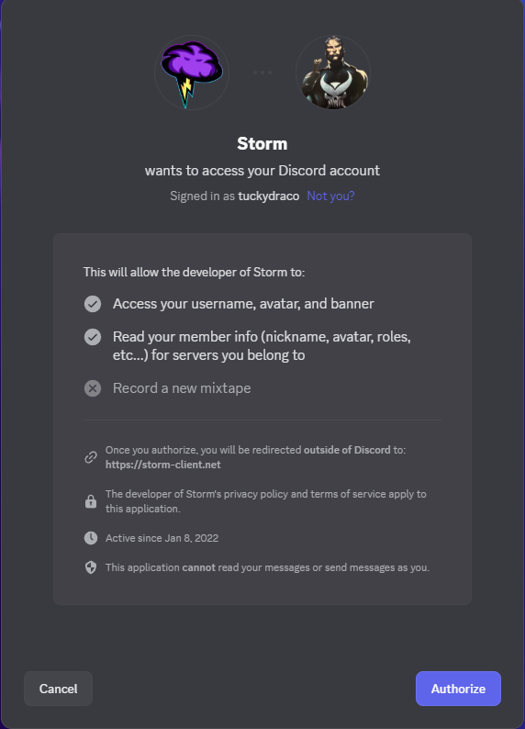Click the user avatar profile picture
The width and height of the screenshot is (525, 729).
[332, 73]
